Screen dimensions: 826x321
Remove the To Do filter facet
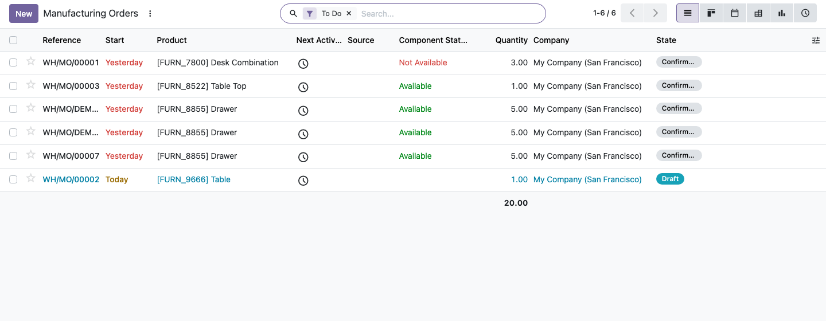pos(349,14)
